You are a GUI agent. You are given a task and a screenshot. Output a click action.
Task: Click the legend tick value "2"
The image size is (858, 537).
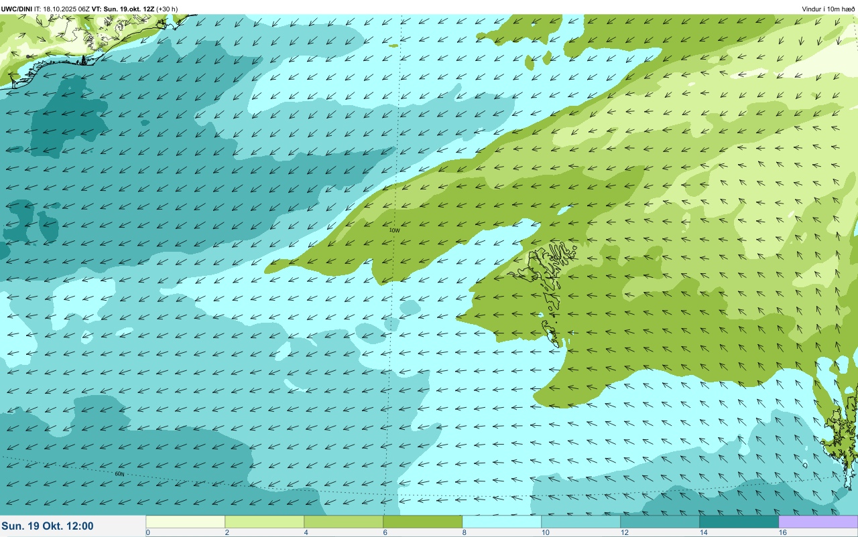point(227,532)
